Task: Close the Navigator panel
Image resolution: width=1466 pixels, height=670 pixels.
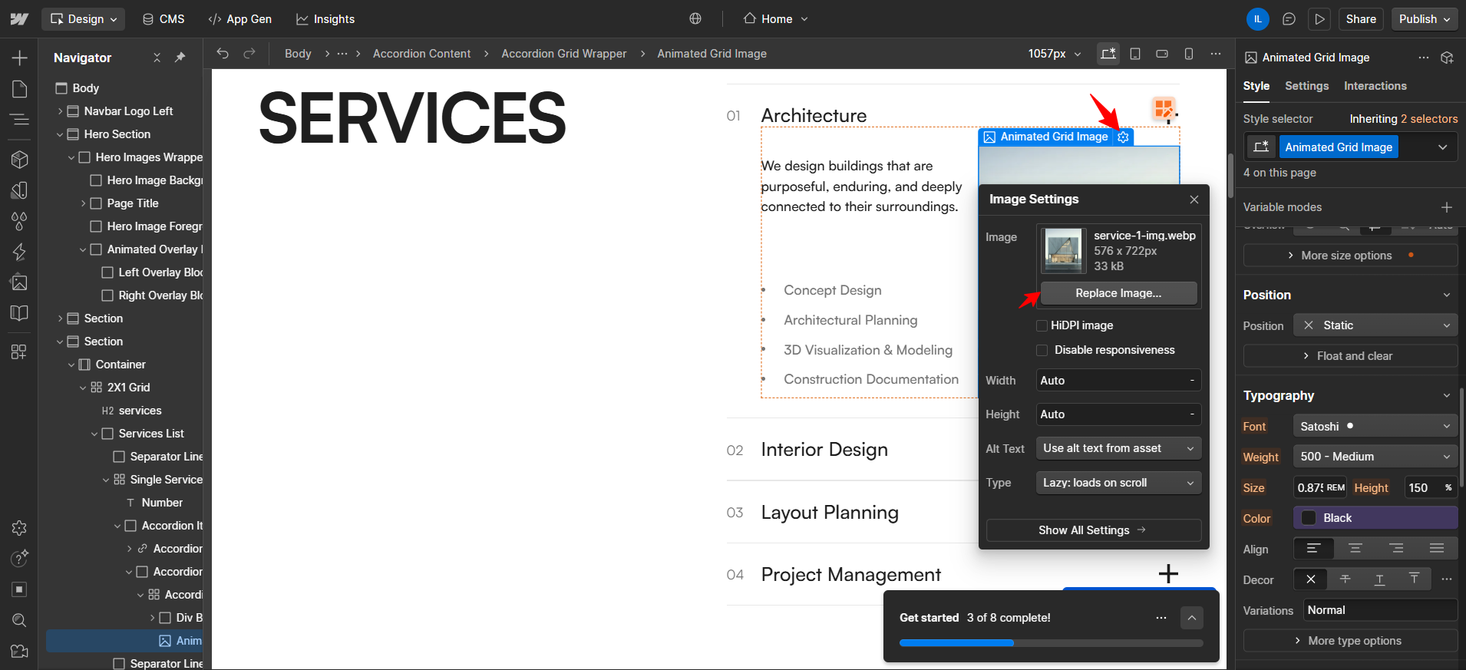Action: pos(157,58)
